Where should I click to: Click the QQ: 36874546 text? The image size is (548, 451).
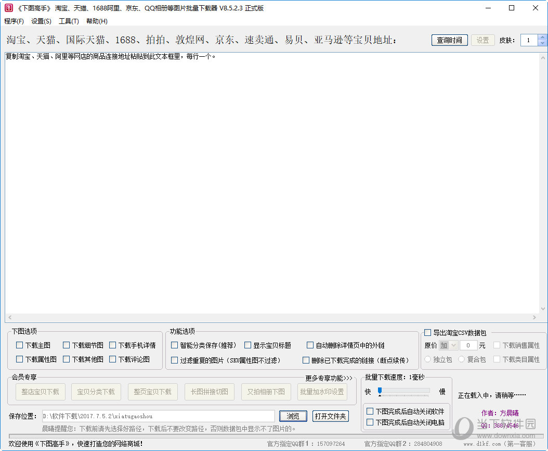[500, 425]
